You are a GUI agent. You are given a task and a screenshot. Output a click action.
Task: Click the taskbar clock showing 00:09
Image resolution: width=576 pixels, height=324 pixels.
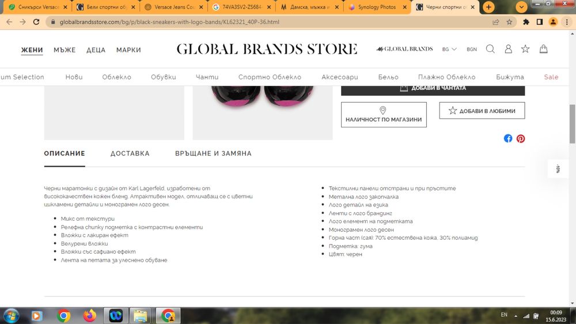coord(556,312)
